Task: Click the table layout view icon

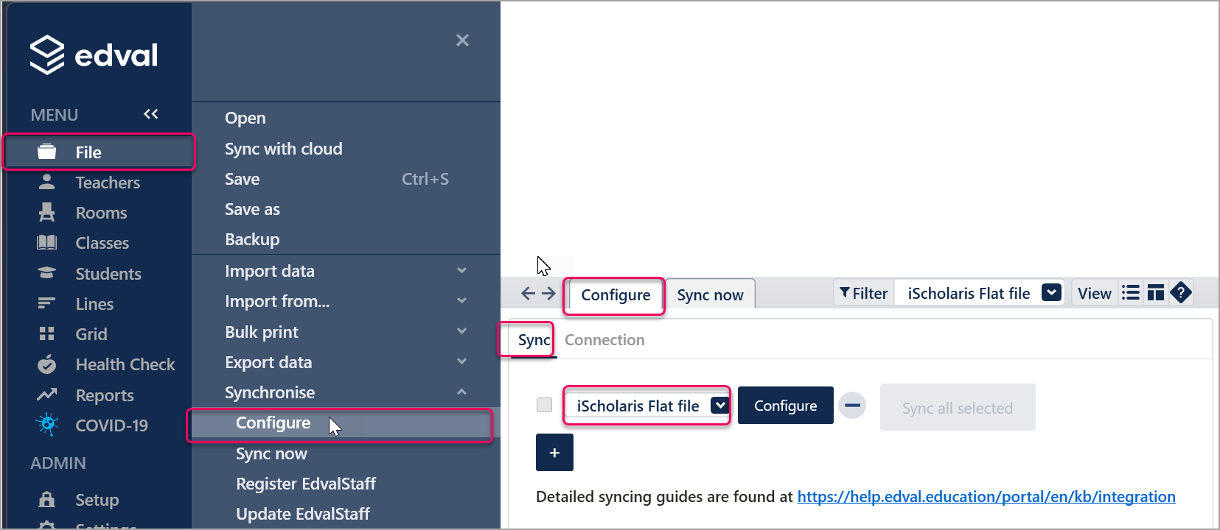Action: click(1155, 293)
